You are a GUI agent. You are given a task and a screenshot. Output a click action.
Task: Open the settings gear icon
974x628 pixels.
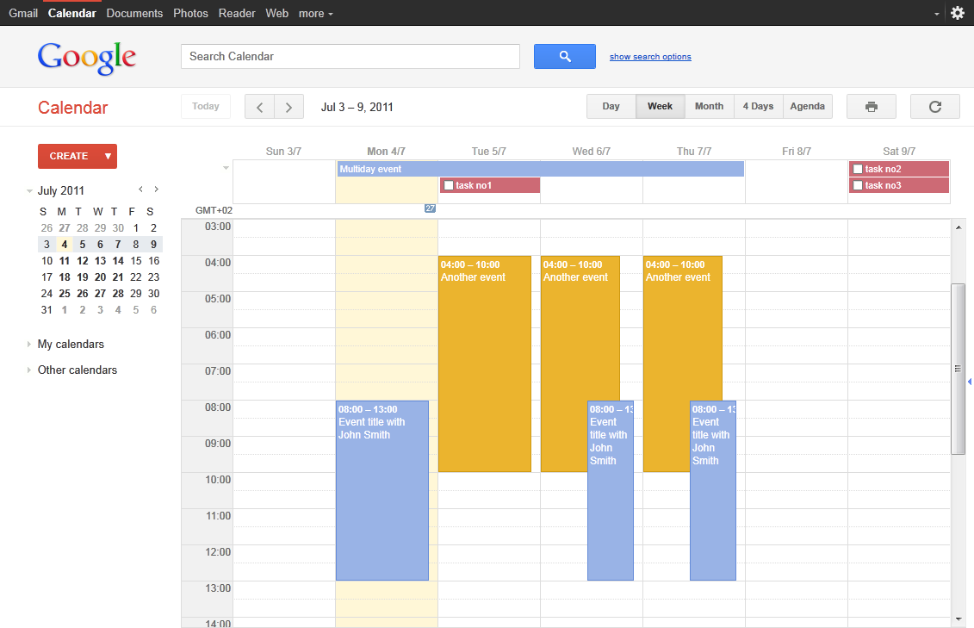tap(958, 13)
